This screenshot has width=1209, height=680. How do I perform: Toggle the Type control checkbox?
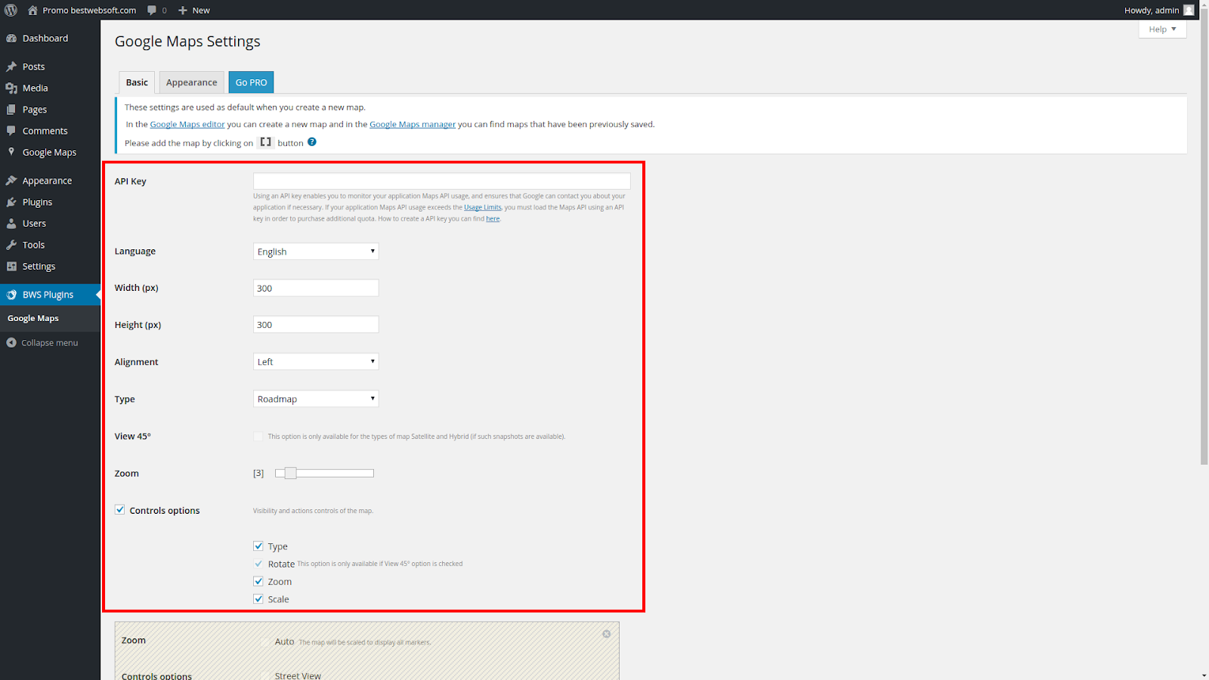[258, 546]
